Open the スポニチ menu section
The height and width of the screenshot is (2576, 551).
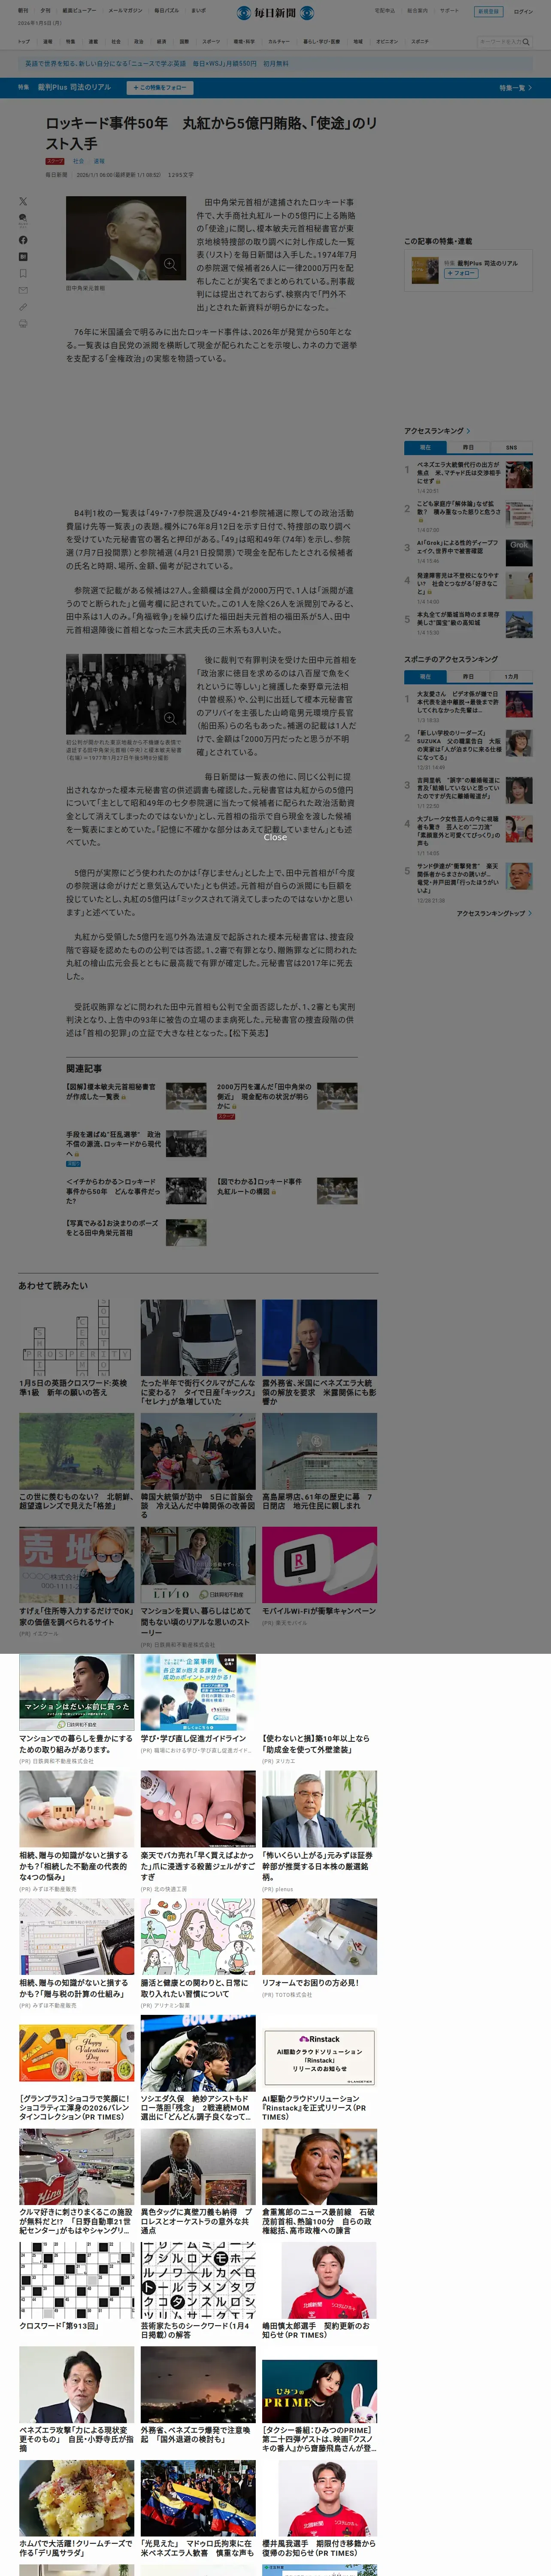click(420, 42)
